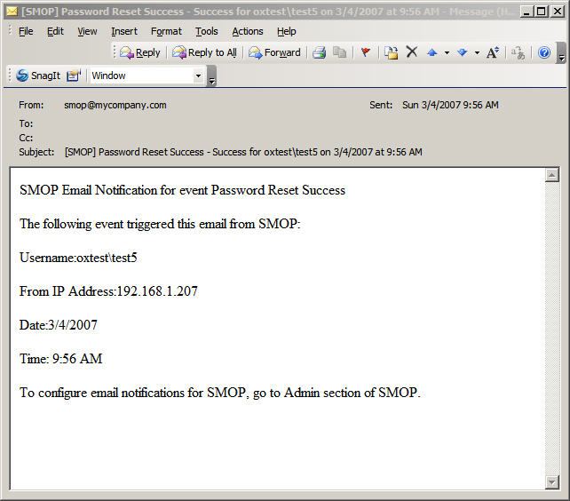
Task: Click the Reply button
Action: 140,52
